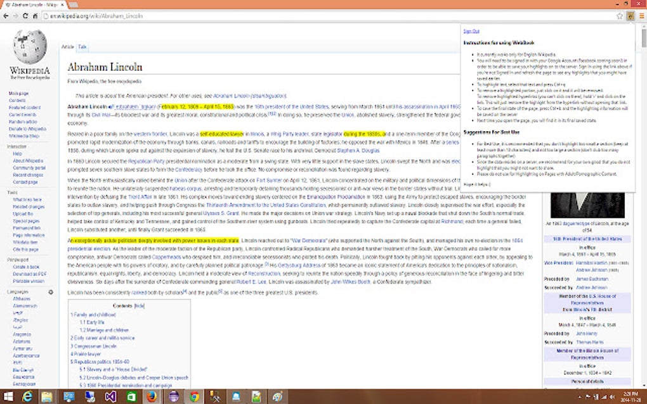Select the Article tab
Image resolution: width=647 pixels, height=404 pixels.
[x=68, y=47]
